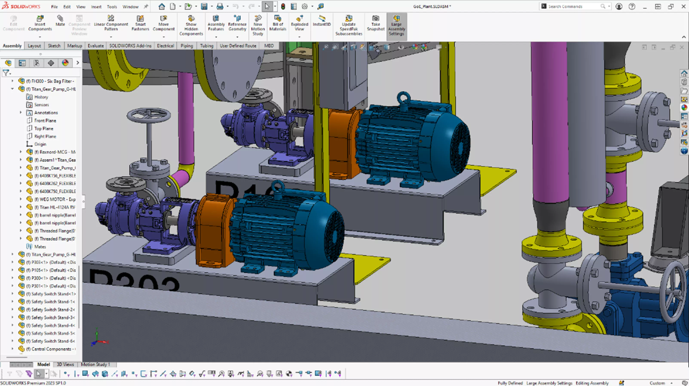Select the Mate tool
Image resolution: width=689 pixels, height=386 pixels.
pos(60,21)
